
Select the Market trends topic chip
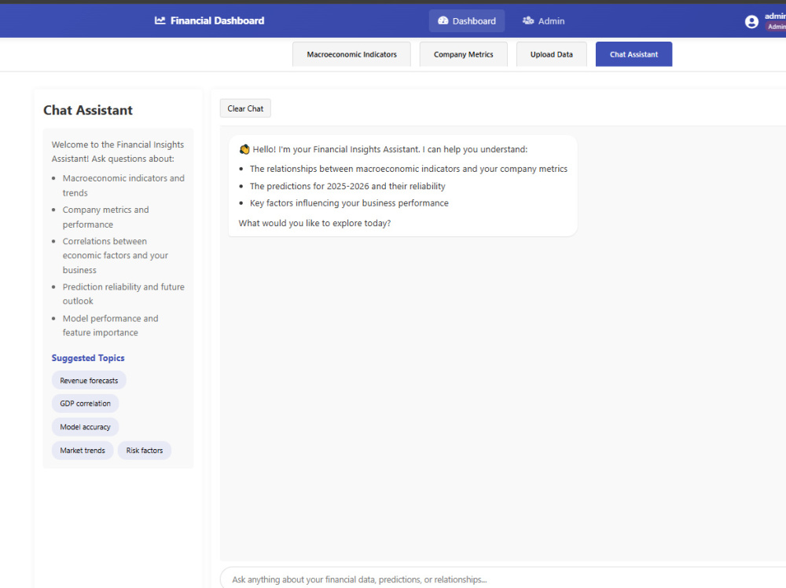click(x=83, y=451)
